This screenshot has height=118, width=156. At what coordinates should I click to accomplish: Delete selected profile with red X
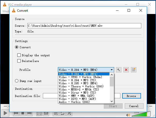pyautogui.click(x=126, y=70)
